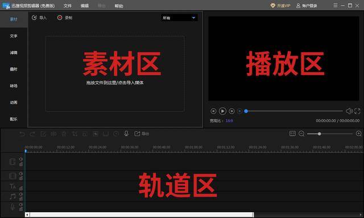Toggle lock on the text track
The height and width of the screenshot is (218, 364).
coord(21,188)
